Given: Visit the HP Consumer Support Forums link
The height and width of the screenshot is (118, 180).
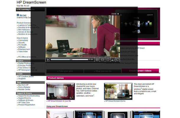Looking at the screenshot, I should [121, 63].
